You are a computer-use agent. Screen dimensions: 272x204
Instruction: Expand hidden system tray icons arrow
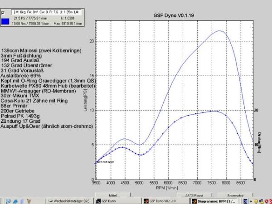pyautogui.click(x=252, y=200)
